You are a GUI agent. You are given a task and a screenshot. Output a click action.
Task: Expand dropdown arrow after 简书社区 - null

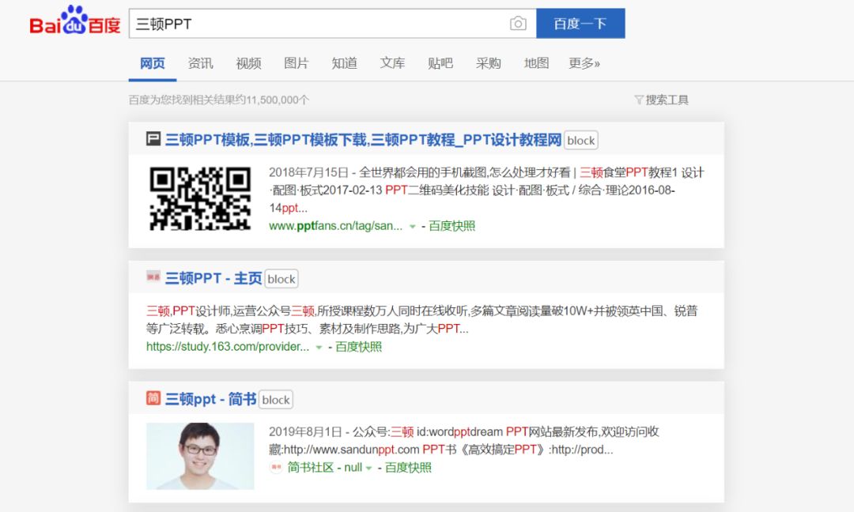coord(368,468)
